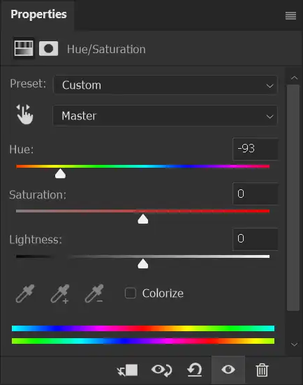
Task: Activate the on-image adjustment hand tool
Action: 24,115
